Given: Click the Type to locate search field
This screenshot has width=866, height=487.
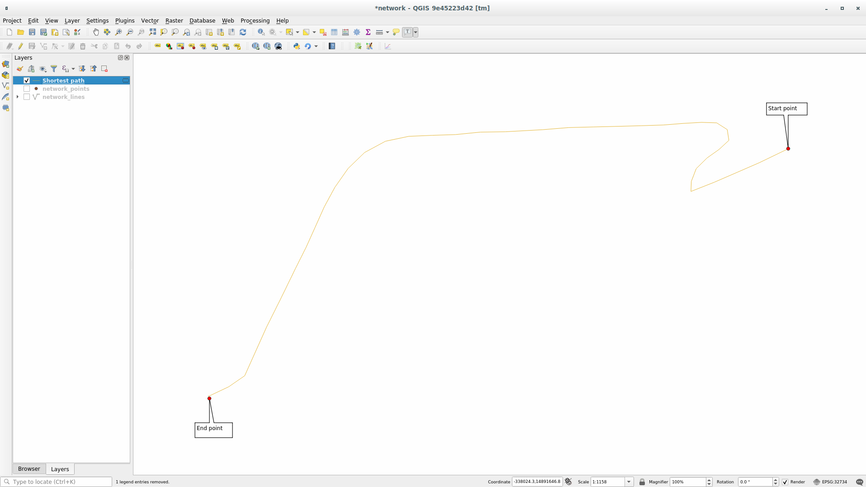Looking at the screenshot, I should tap(59, 482).
